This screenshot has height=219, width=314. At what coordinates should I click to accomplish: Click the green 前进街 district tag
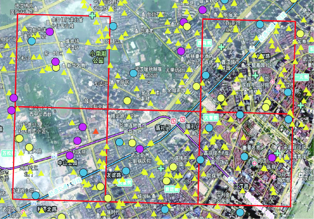tap(171, 188)
